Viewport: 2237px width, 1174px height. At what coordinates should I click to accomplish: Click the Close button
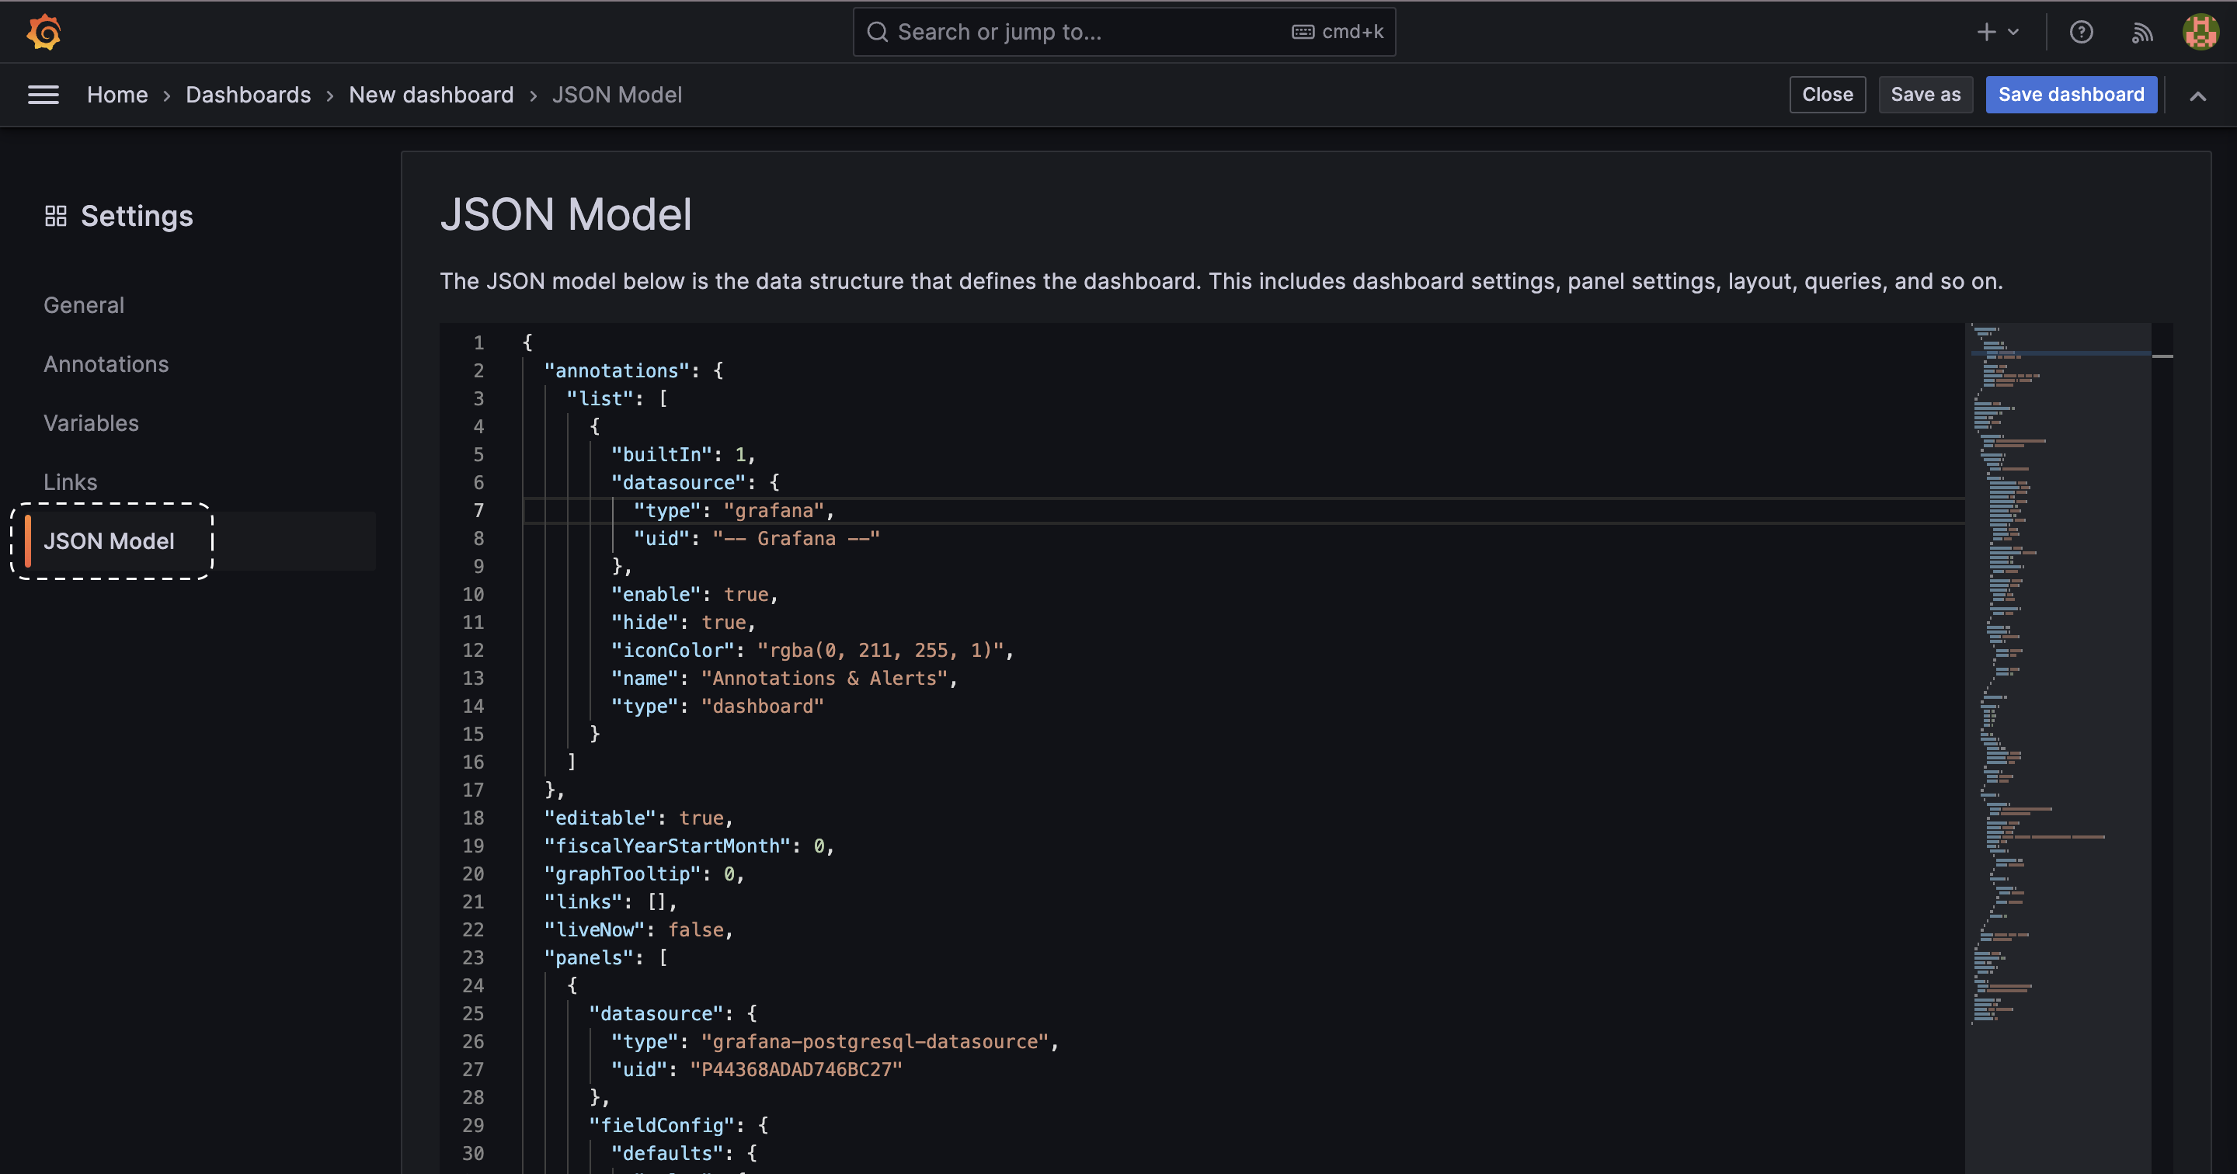click(1827, 95)
